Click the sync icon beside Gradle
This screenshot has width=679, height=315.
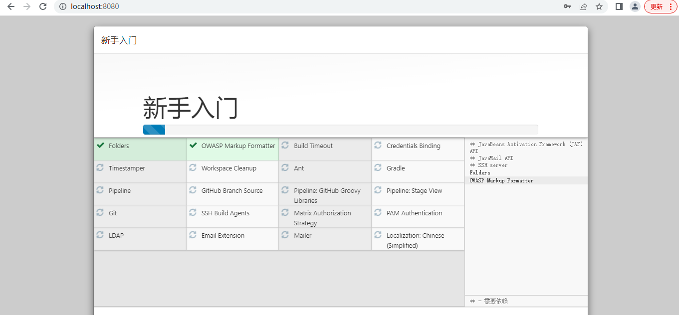378,167
